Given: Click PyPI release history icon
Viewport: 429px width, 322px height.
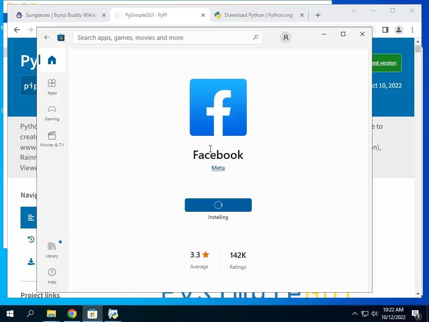Looking at the screenshot, I should click(31, 239).
